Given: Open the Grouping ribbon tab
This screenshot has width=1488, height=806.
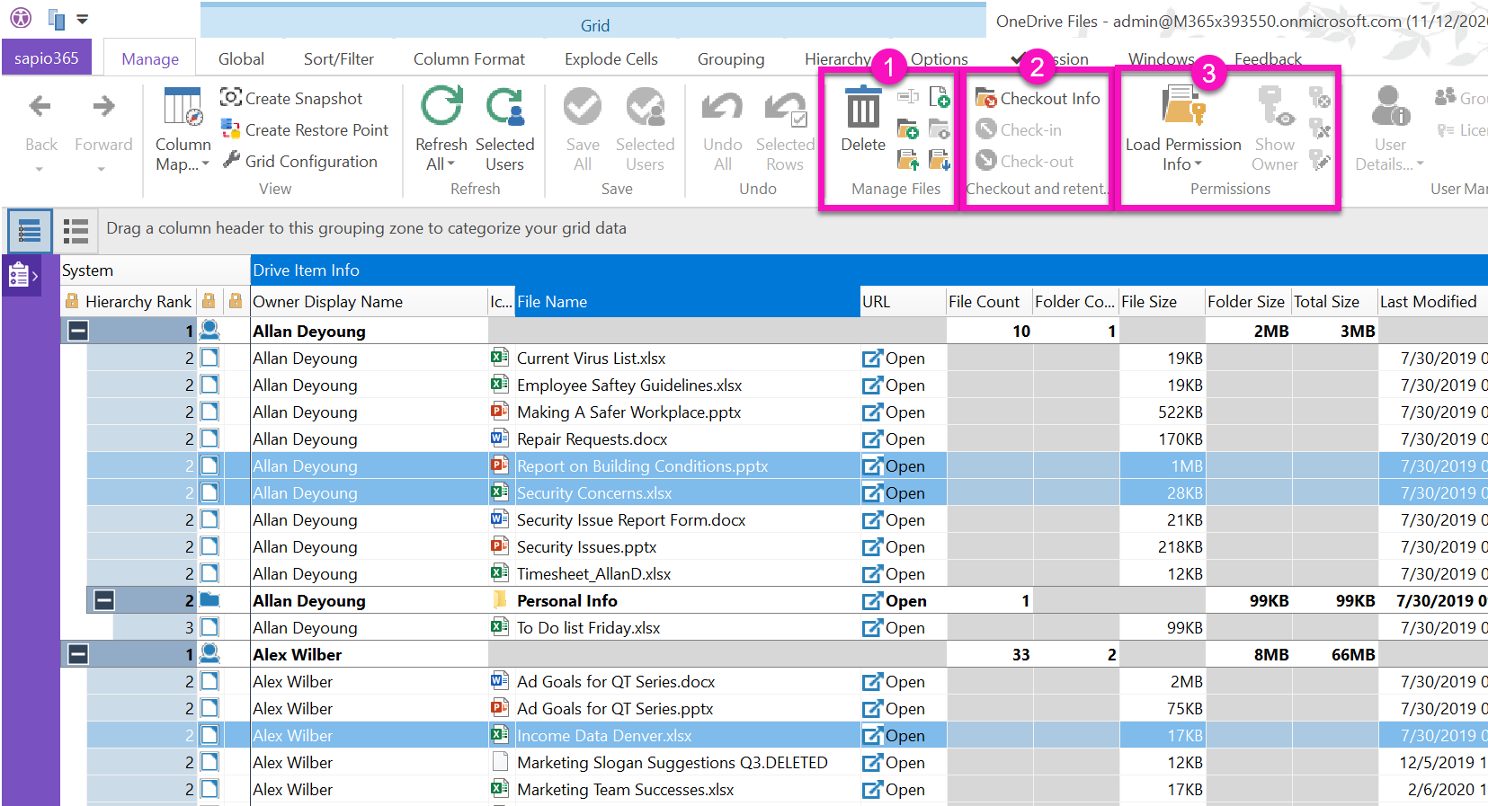Looking at the screenshot, I should coord(730,58).
